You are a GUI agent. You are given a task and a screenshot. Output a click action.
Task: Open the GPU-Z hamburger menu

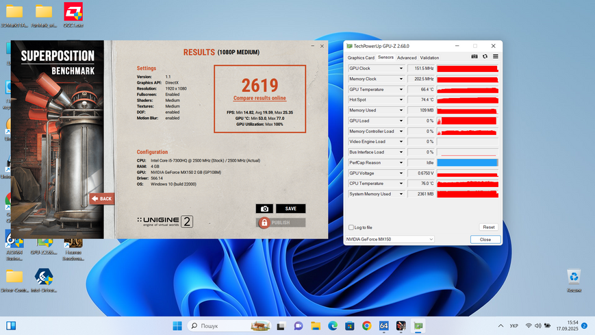[x=496, y=57]
